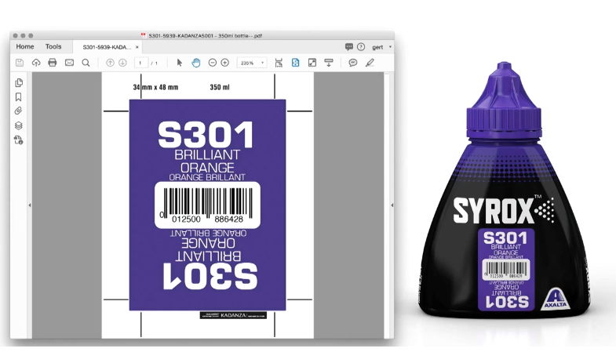Viewport: 616px width, 352px height.
Task: Collapse the right tools pane arrow
Action: click(392, 205)
